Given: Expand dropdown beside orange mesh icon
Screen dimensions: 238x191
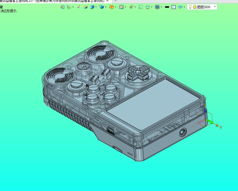Looking at the screenshot, I should pyautogui.click(x=116, y=7).
